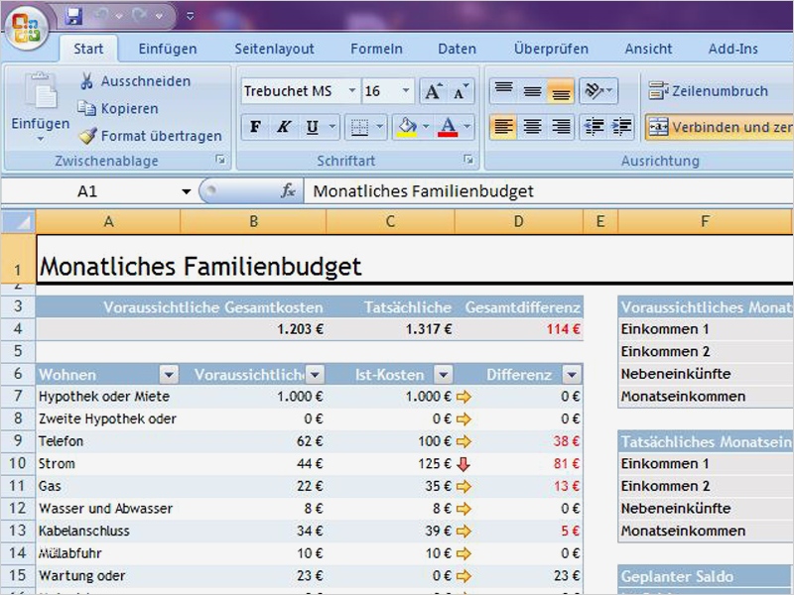Save the workbook via the quick access toolbar
Screen dimensions: 794x595
point(73,17)
